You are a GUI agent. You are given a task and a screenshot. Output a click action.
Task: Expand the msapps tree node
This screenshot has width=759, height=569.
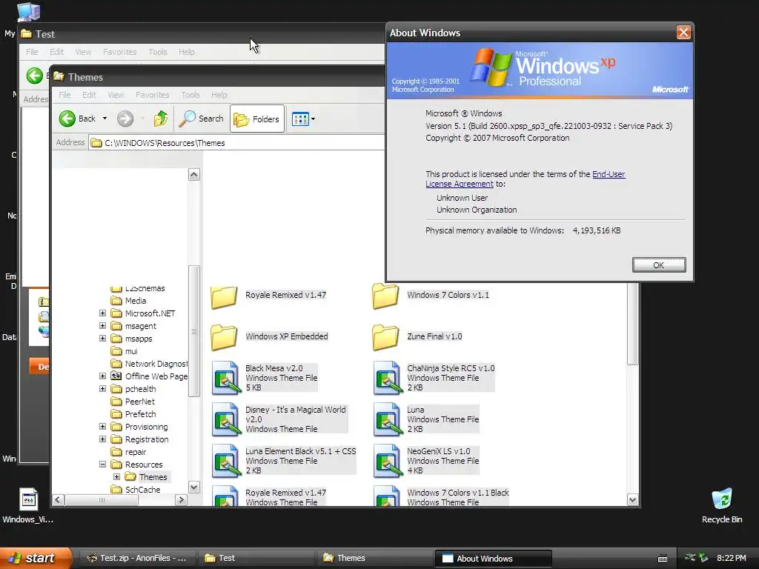(102, 338)
